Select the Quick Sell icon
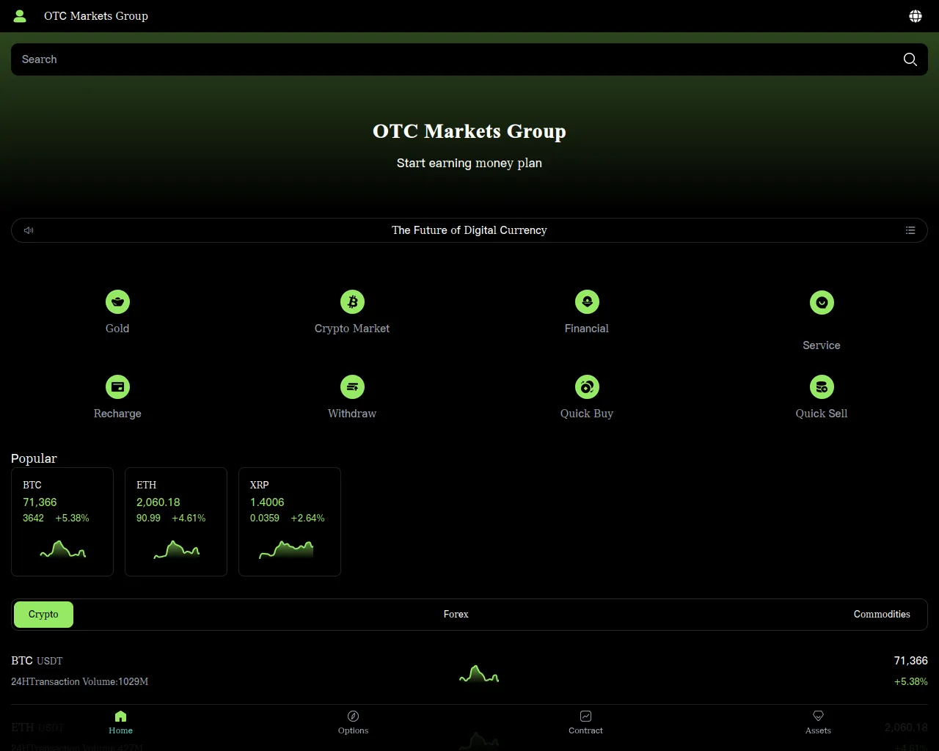 coord(822,387)
